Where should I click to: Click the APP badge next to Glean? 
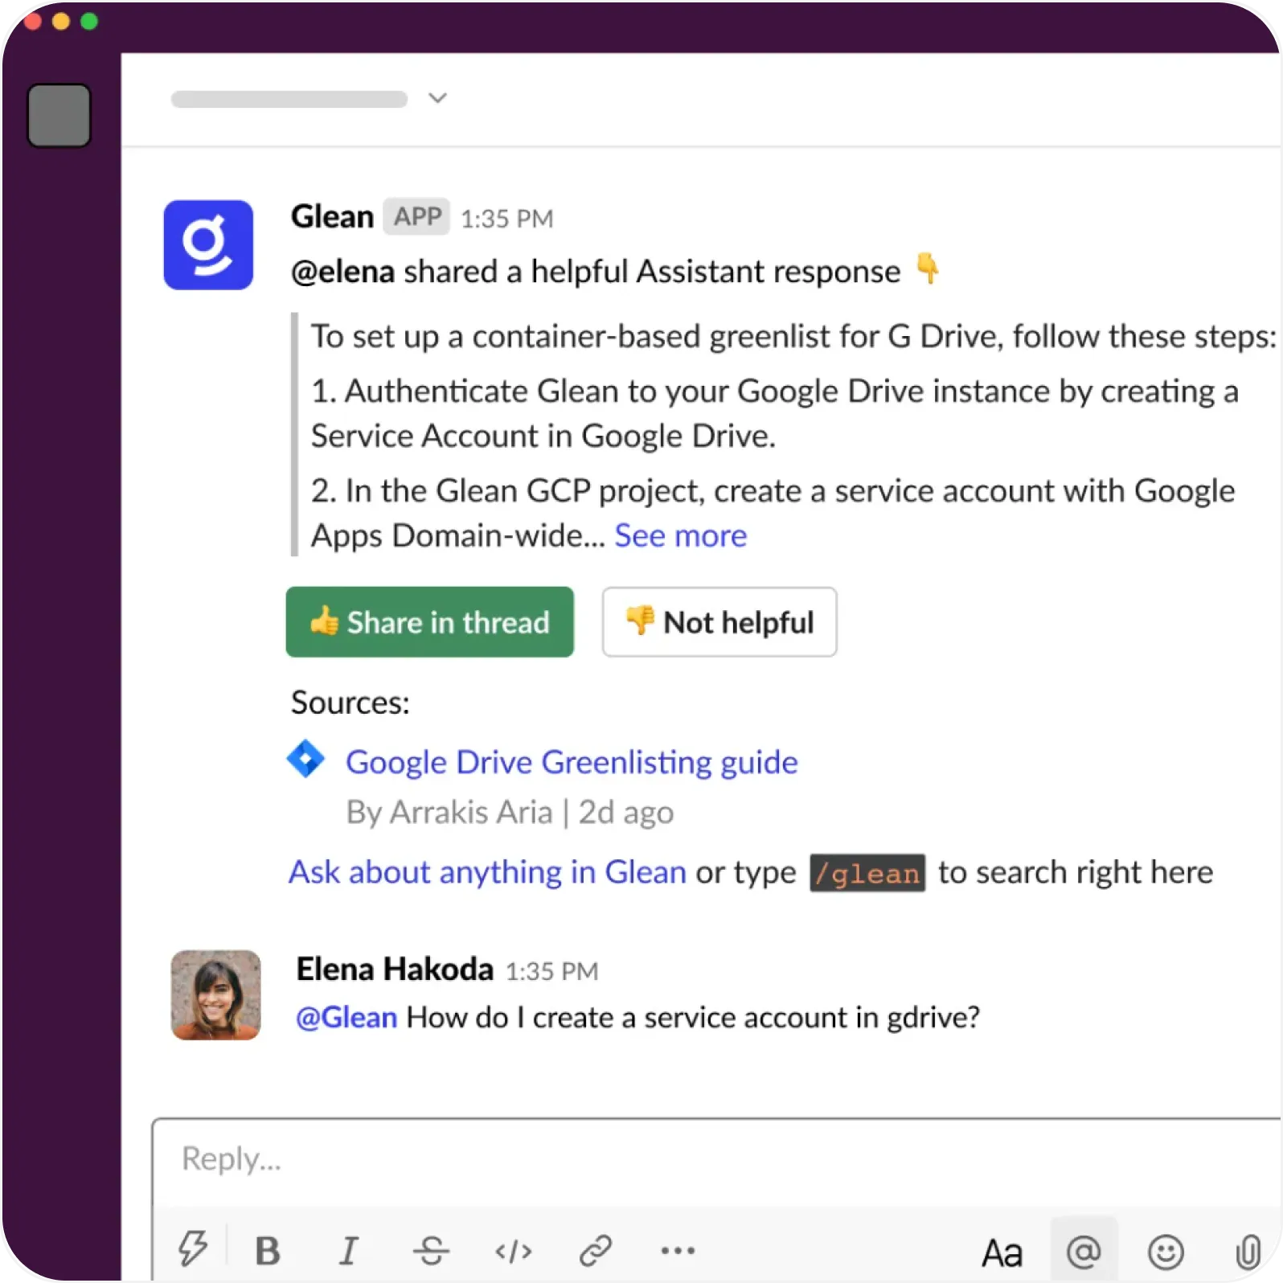(x=417, y=216)
